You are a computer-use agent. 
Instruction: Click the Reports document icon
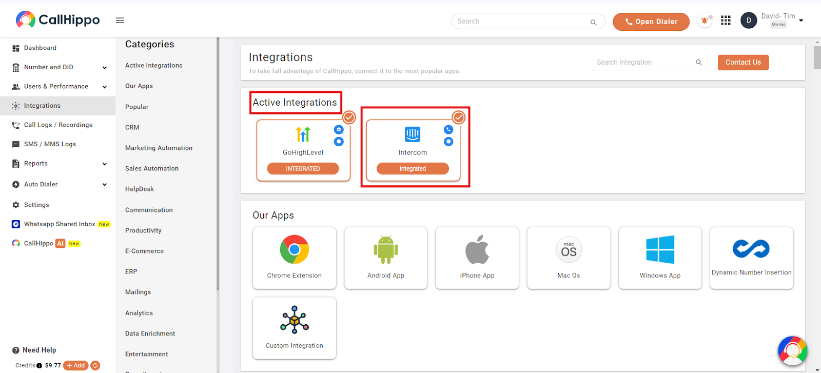click(16, 164)
